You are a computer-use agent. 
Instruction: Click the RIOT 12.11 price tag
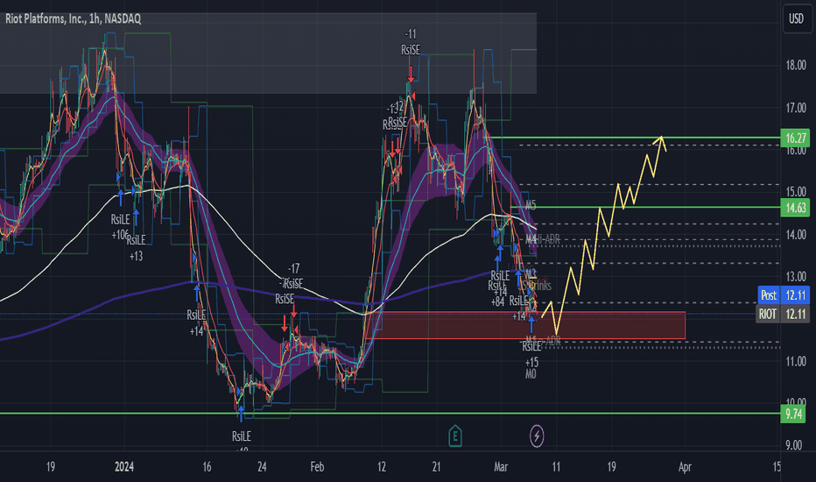click(x=783, y=315)
